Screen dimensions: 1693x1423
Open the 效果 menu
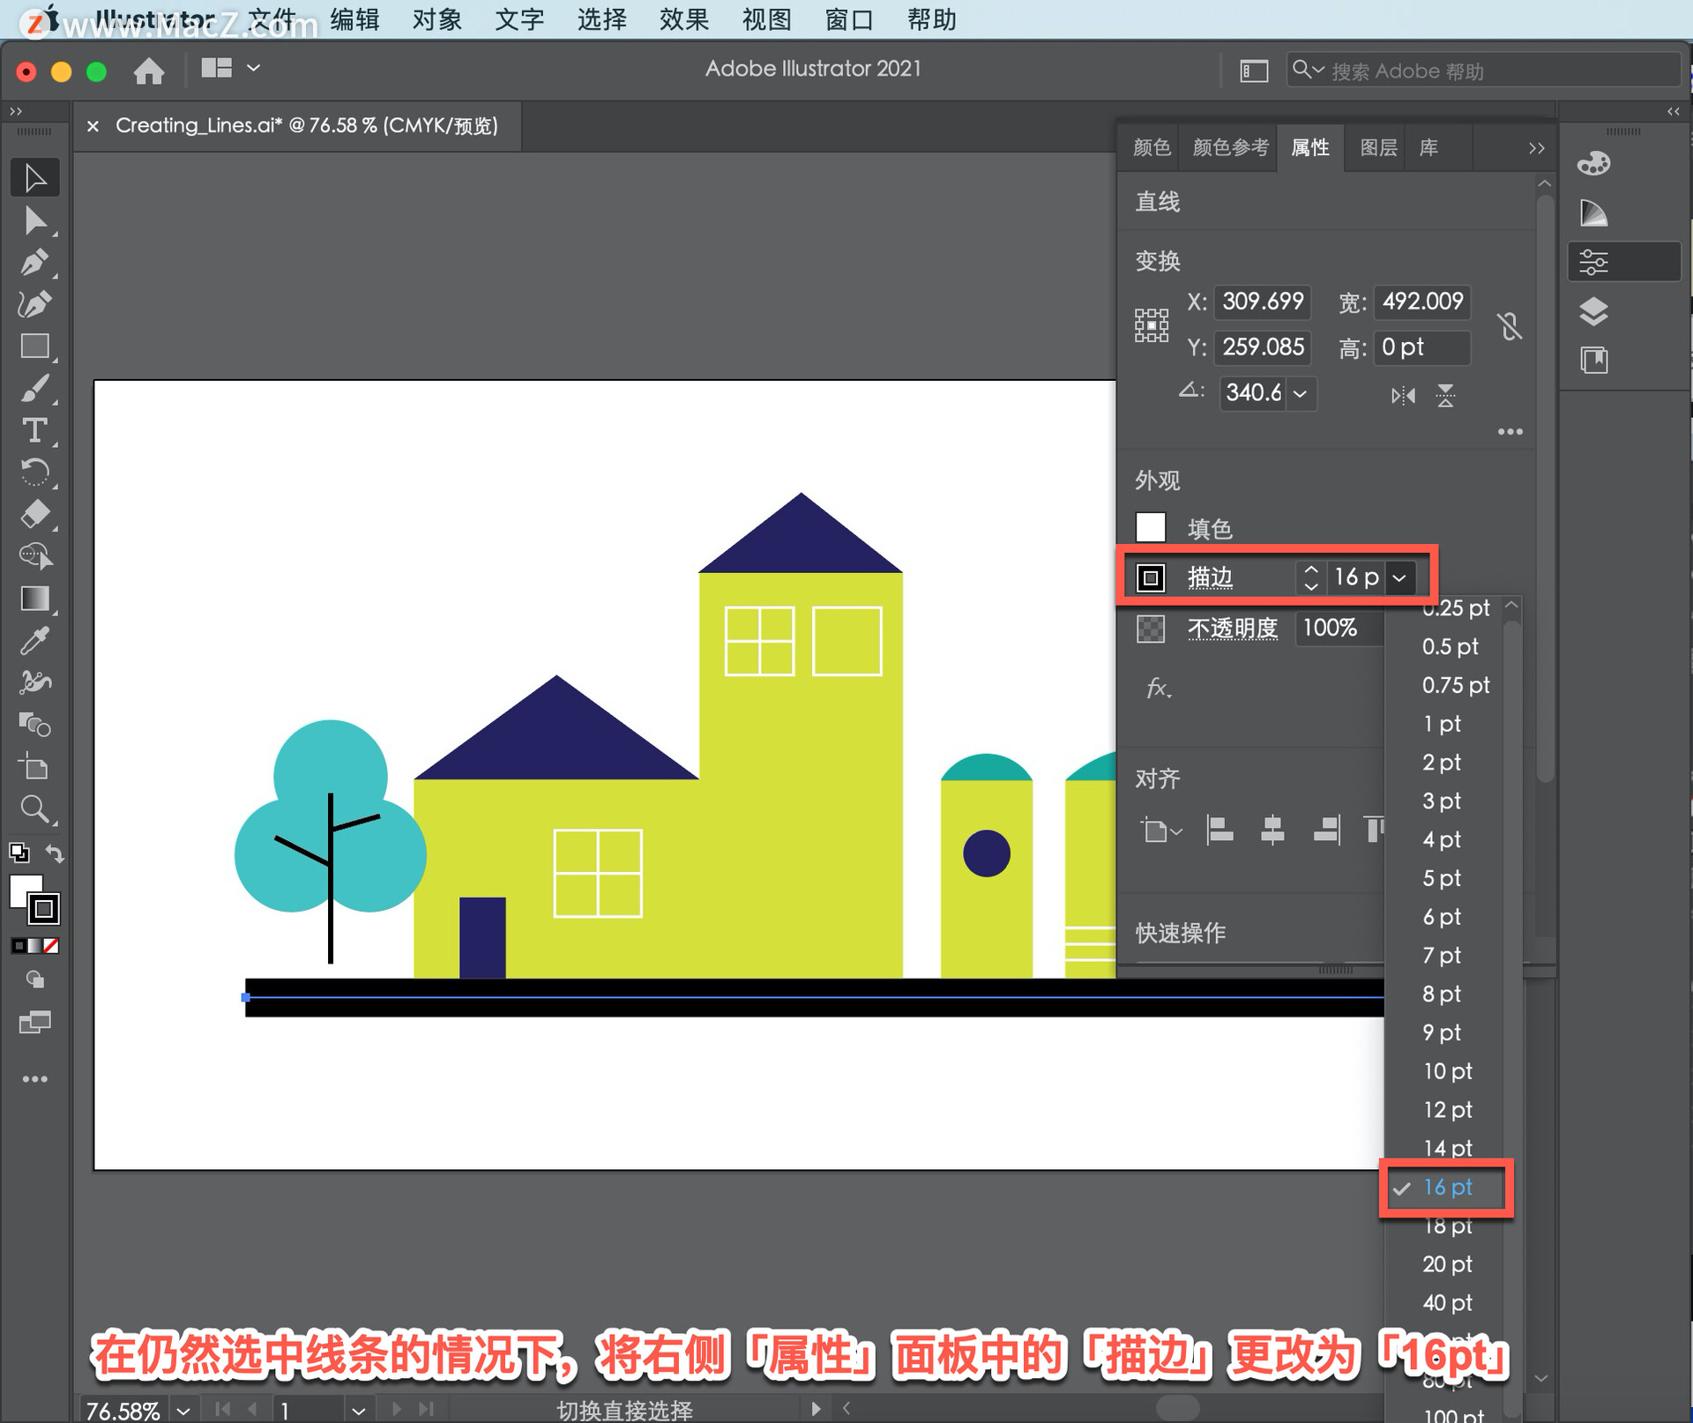684,19
